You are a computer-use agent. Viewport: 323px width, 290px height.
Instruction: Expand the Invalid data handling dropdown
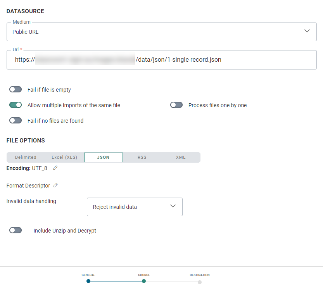click(x=135, y=207)
